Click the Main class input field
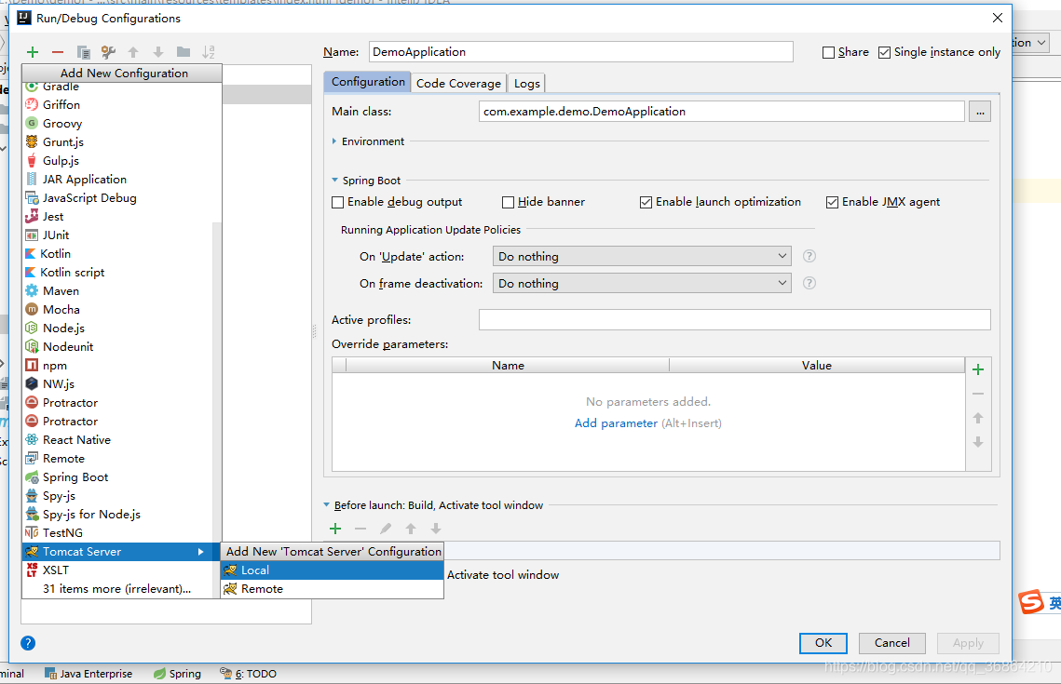Image resolution: width=1061 pixels, height=684 pixels. pyautogui.click(x=722, y=112)
